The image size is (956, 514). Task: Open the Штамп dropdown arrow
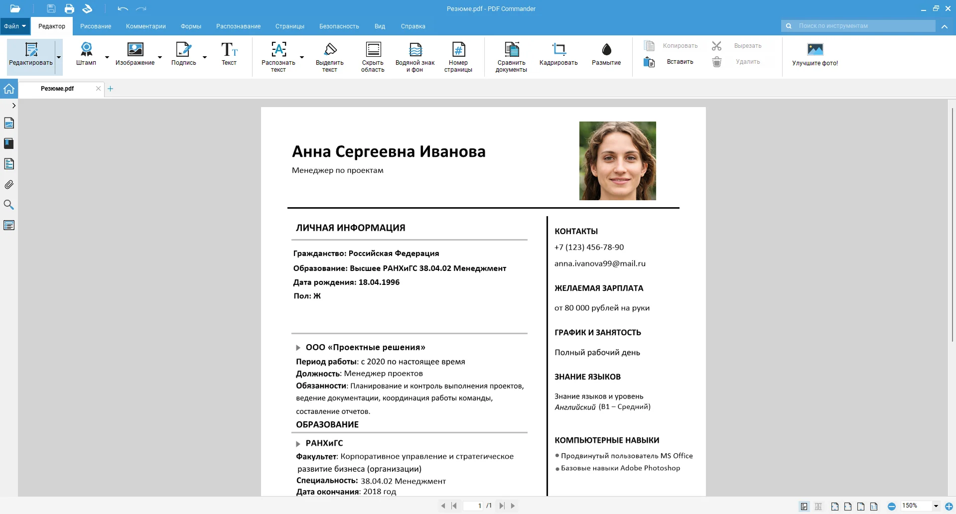tap(106, 57)
